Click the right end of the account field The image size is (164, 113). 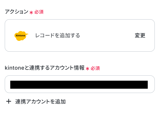[151, 84]
